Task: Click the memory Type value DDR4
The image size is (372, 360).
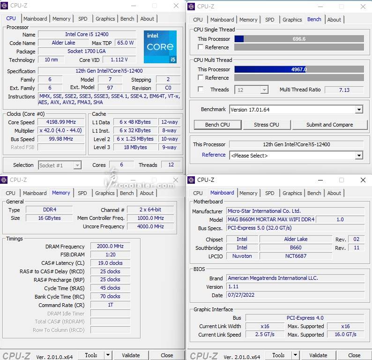Action: [x=50, y=210]
